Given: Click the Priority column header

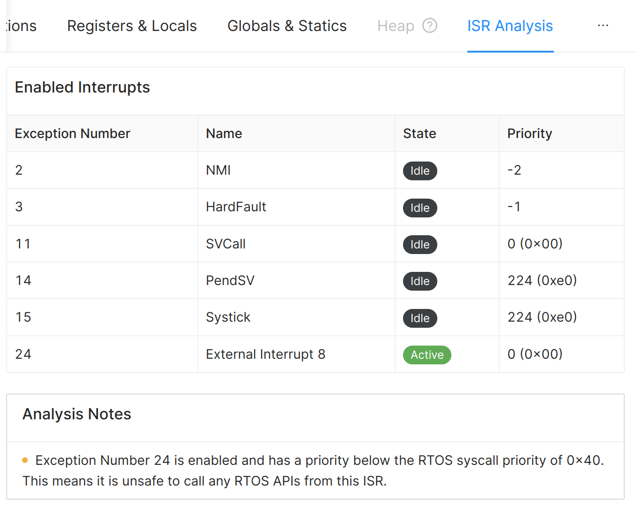Looking at the screenshot, I should (529, 133).
